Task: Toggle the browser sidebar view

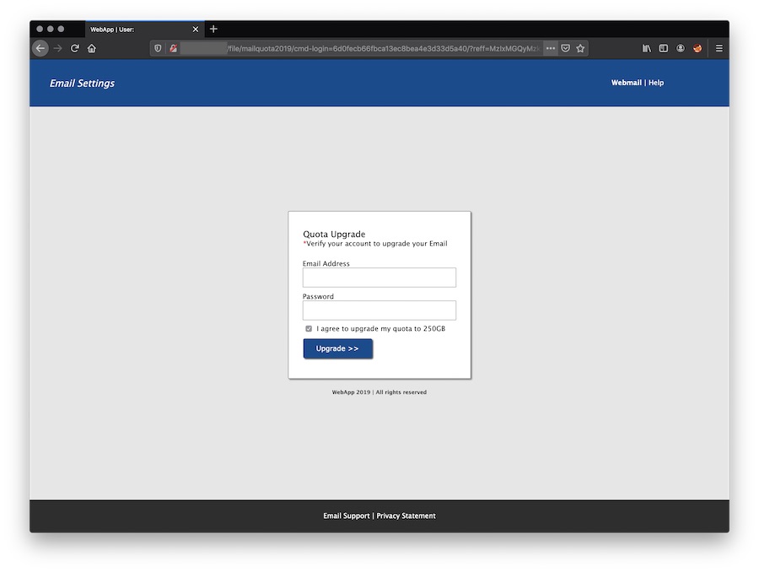Action: pos(663,48)
